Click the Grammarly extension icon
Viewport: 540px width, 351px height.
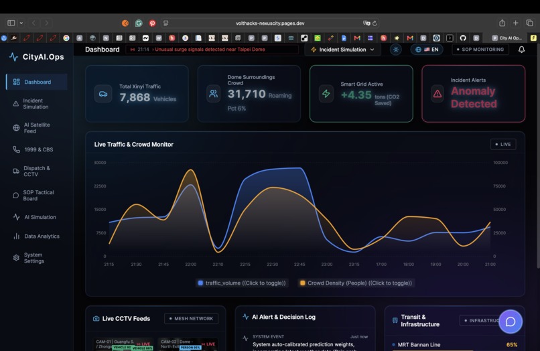tap(139, 23)
